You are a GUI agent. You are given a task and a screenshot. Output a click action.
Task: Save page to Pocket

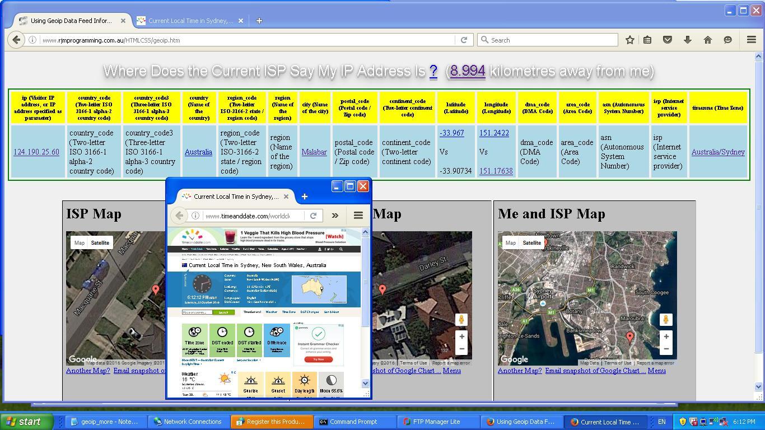[668, 40]
